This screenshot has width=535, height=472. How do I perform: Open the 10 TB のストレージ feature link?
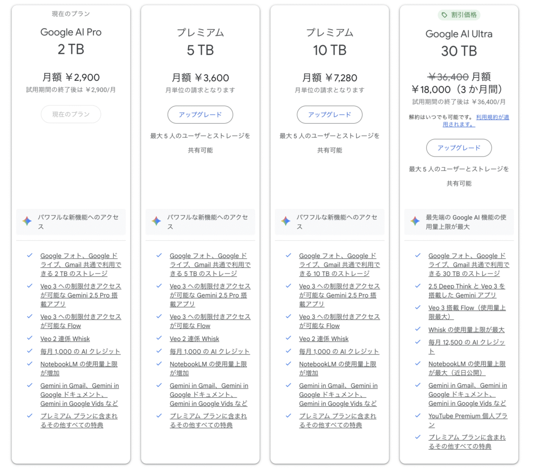click(340, 265)
